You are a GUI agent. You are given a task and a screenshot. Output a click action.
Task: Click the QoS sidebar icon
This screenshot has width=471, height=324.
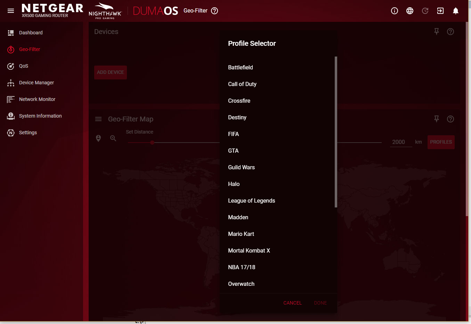tap(11, 66)
